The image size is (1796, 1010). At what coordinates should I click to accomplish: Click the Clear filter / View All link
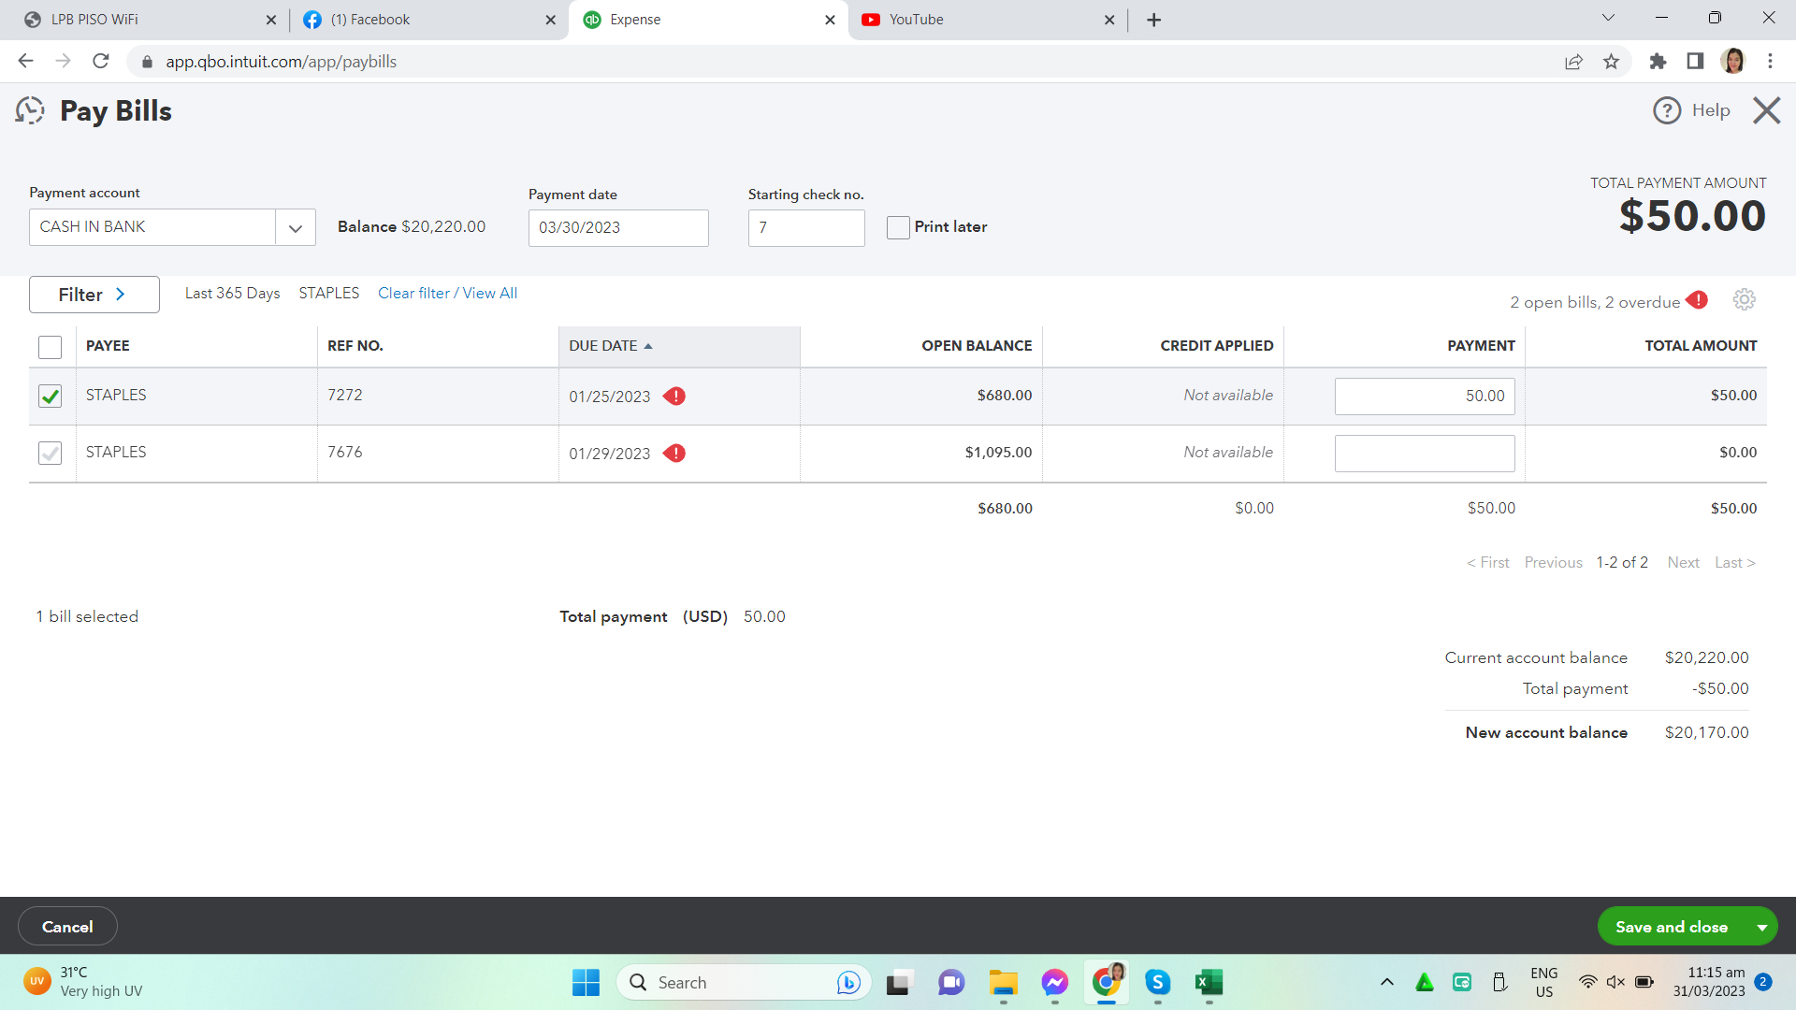[447, 294]
